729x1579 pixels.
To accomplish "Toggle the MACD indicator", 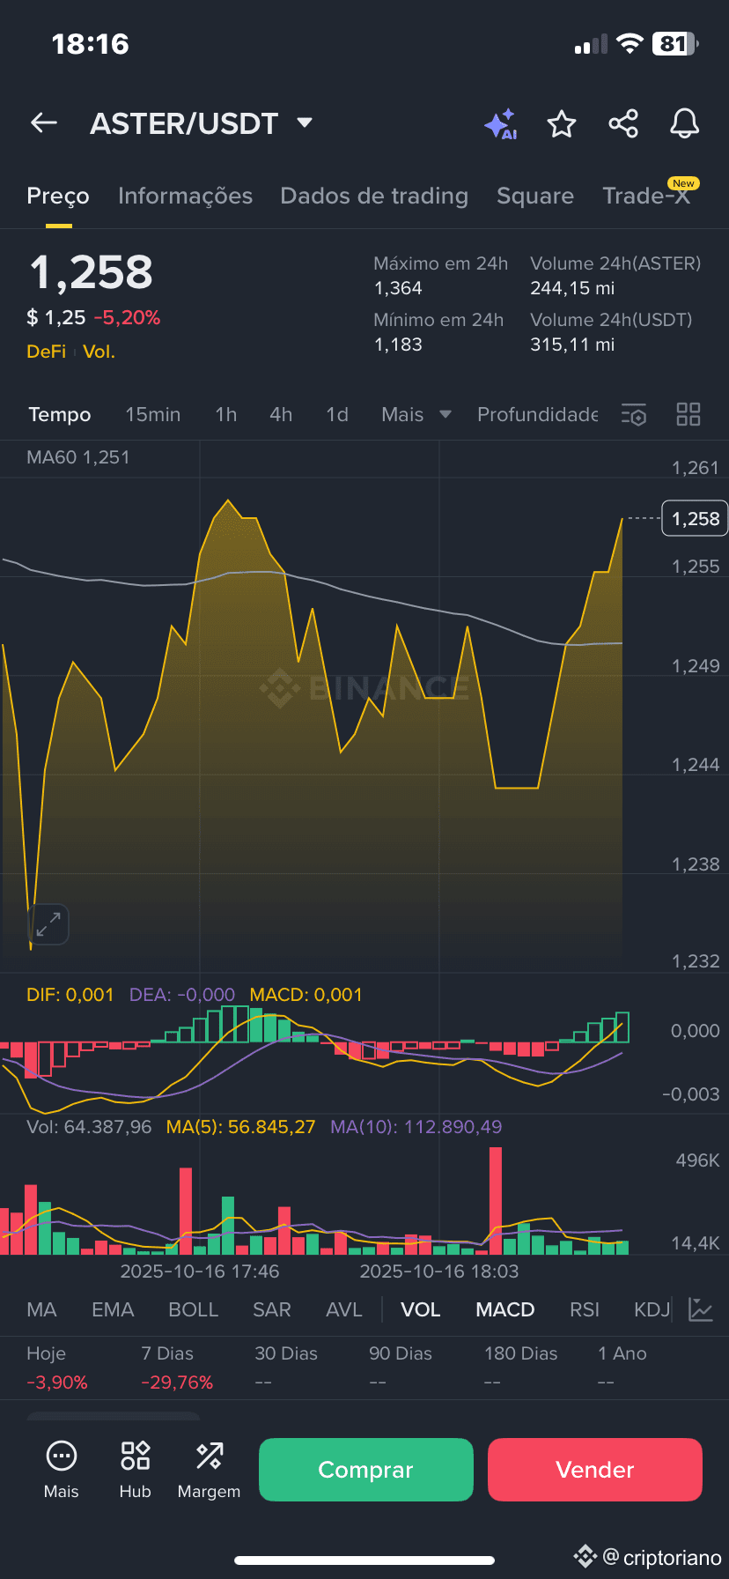I will click(x=505, y=1309).
